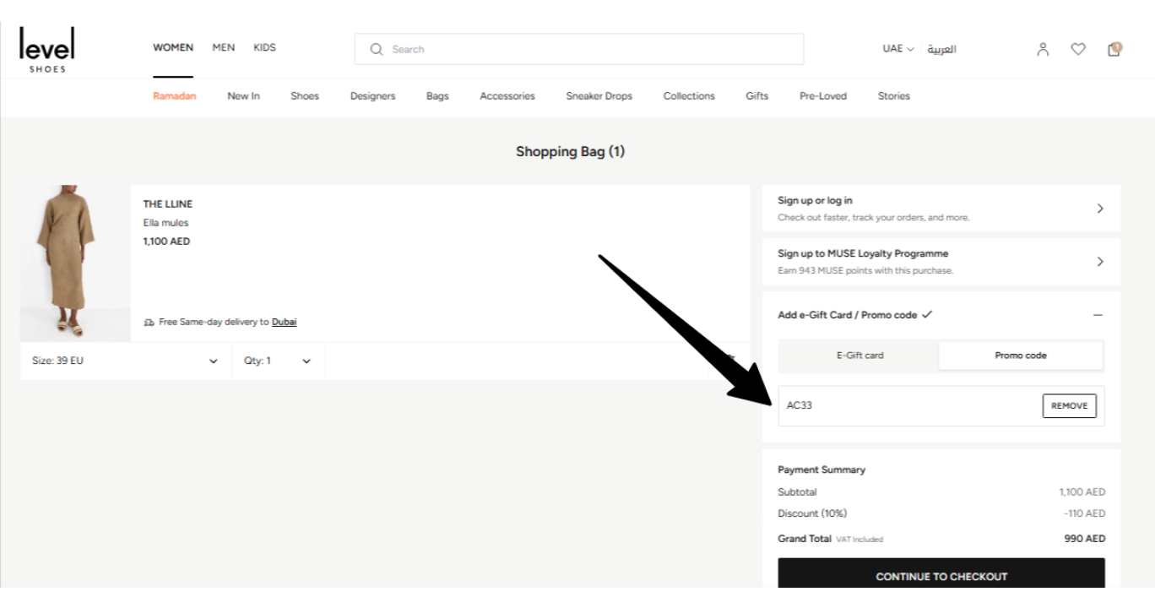Open the Accessories menu item
Image resolution: width=1155 pixels, height=608 pixels.
[507, 96]
